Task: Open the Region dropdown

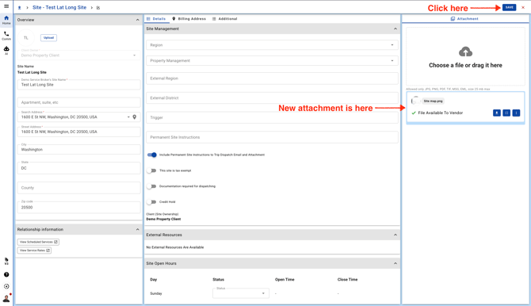Action: click(x=272, y=44)
